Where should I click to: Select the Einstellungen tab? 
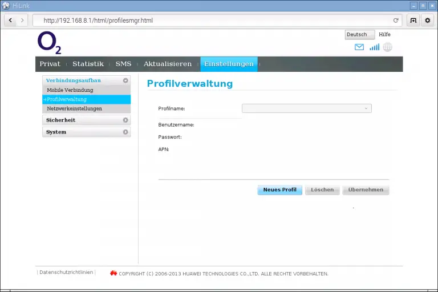tap(229, 64)
